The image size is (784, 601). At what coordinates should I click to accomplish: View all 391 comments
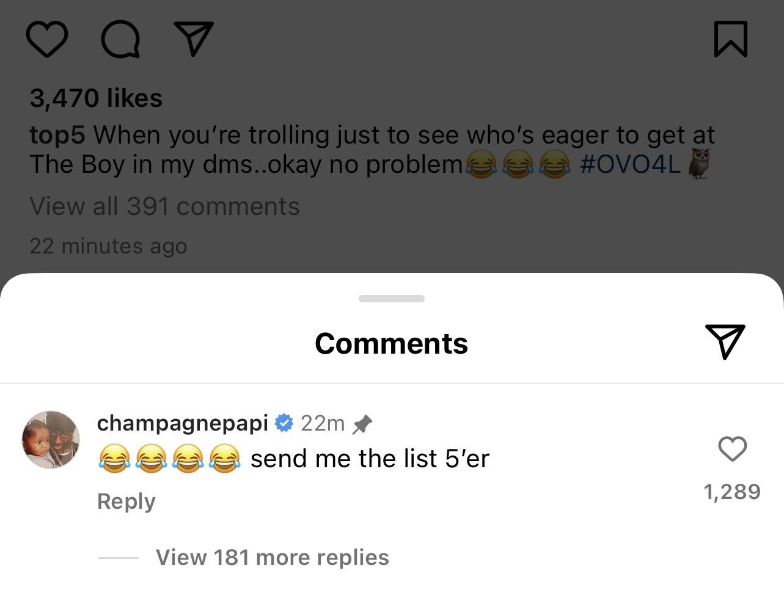(164, 206)
